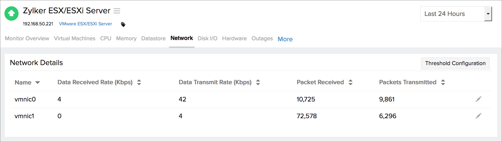Sort by Packet Received column arrows
The height and width of the screenshot is (142, 502).
pos(350,82)
